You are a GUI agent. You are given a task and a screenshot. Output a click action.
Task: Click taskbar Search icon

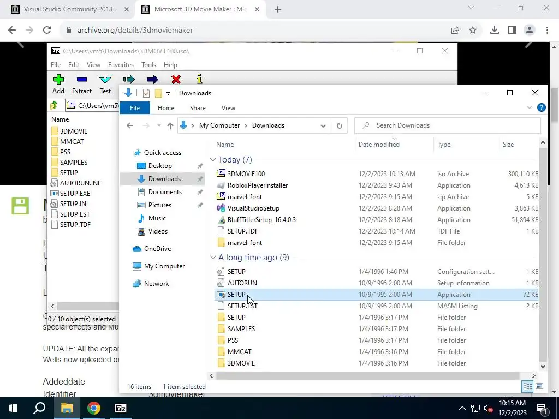39,408
